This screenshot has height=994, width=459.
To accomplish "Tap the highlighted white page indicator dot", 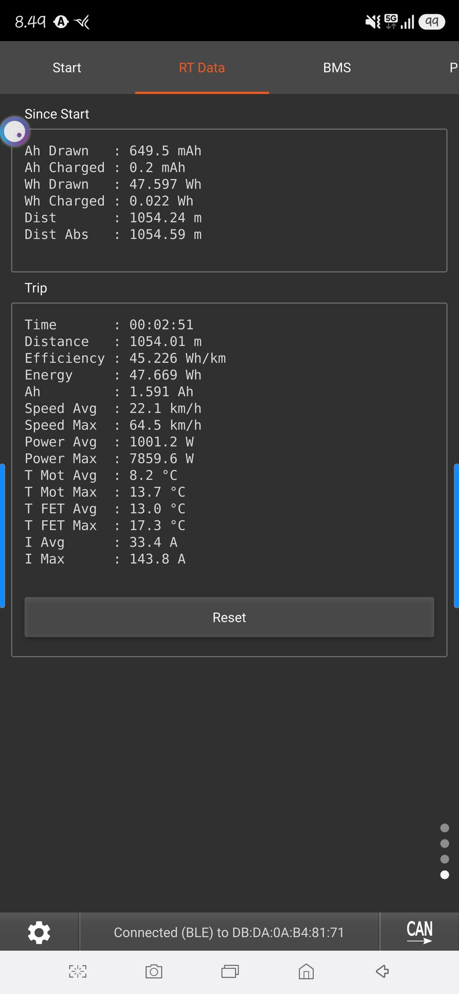I will pos(445,875).
